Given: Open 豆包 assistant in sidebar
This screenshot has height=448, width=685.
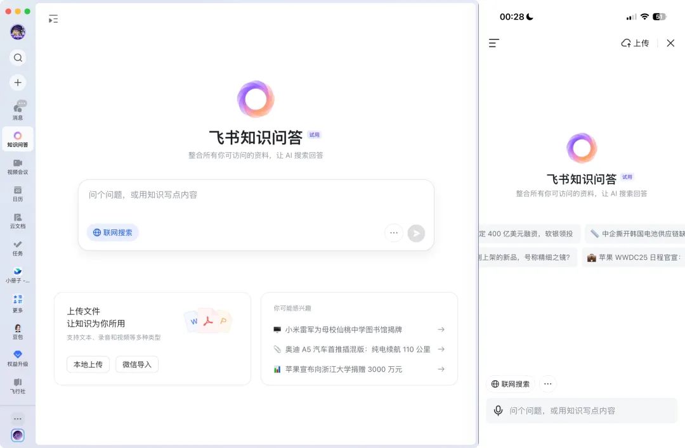Looking at the screenshot, I should pos(18,331).
